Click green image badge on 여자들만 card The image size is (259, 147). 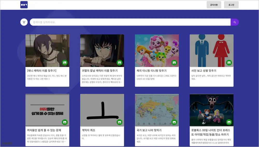click(65, 122)
